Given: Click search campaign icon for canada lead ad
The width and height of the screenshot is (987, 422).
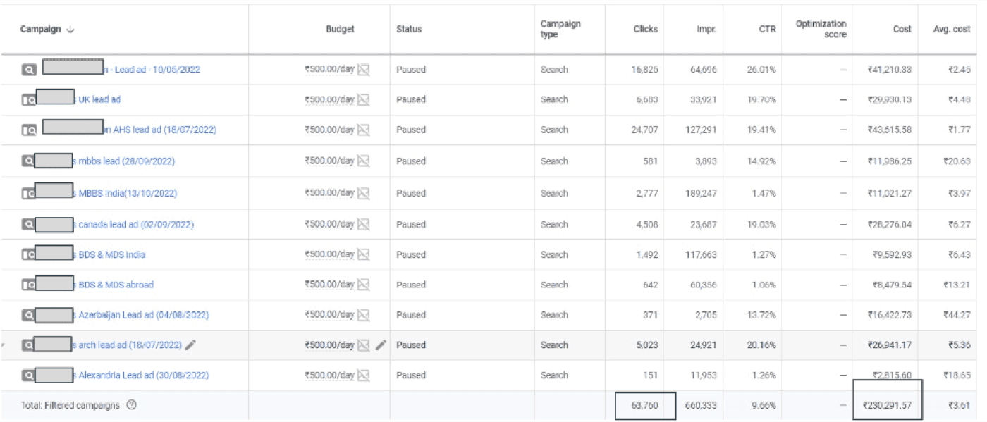Looking at the screenshot, I should click(x=28, y=225).
